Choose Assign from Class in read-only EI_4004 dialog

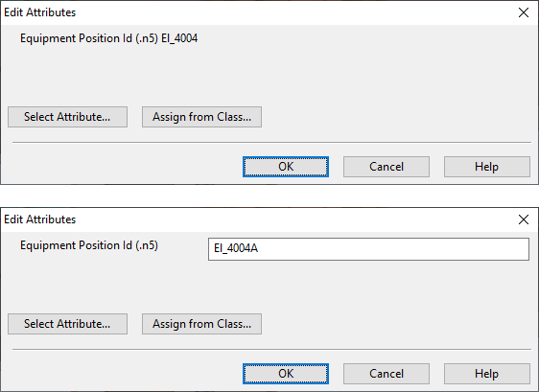coord(201,117)
